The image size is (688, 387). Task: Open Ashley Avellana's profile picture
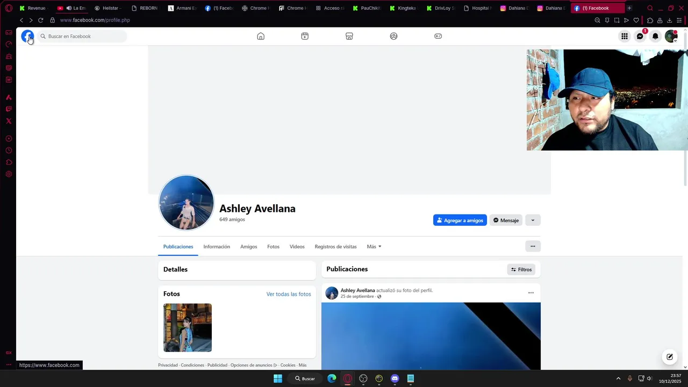[187, 203]
